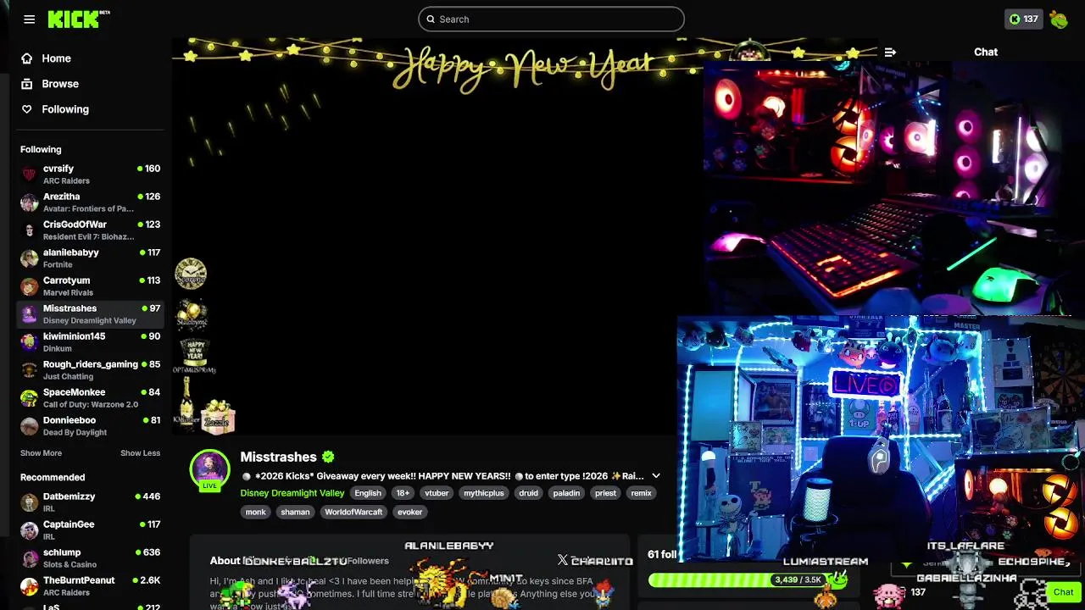Click the Misstrashes channel name heading
Image resolution: width=1085 pixels, height=610 pixels.
click(x=279, y=457)
